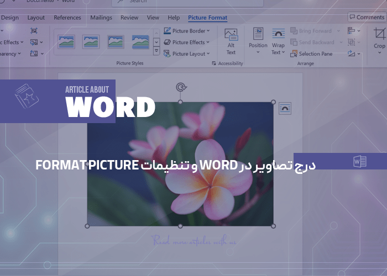Click the Group objects icon
This screenshot has width=387, height=276.
click(x=351, y=42)
